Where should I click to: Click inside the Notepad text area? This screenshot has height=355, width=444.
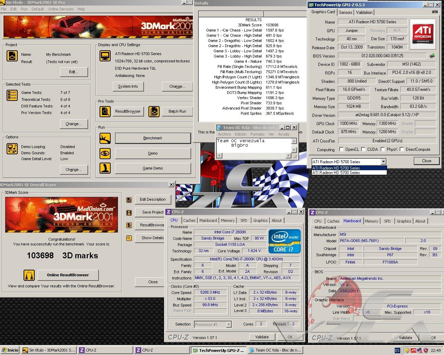254,145
